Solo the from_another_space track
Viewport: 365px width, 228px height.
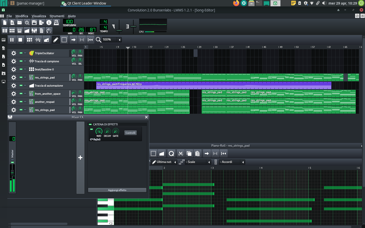click(25, 93)
